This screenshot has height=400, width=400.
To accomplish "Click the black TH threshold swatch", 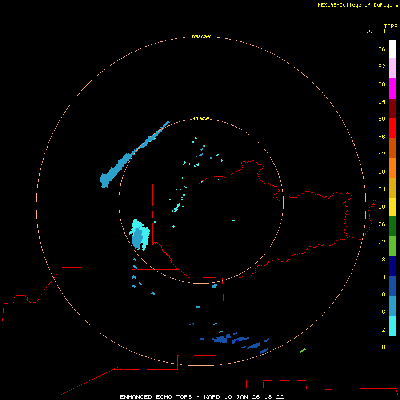I will point(392,346).
